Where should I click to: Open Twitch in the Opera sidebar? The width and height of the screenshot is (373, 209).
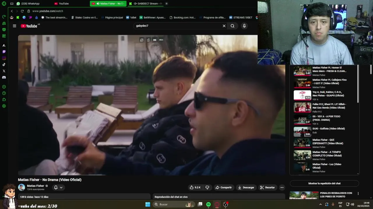4,52
